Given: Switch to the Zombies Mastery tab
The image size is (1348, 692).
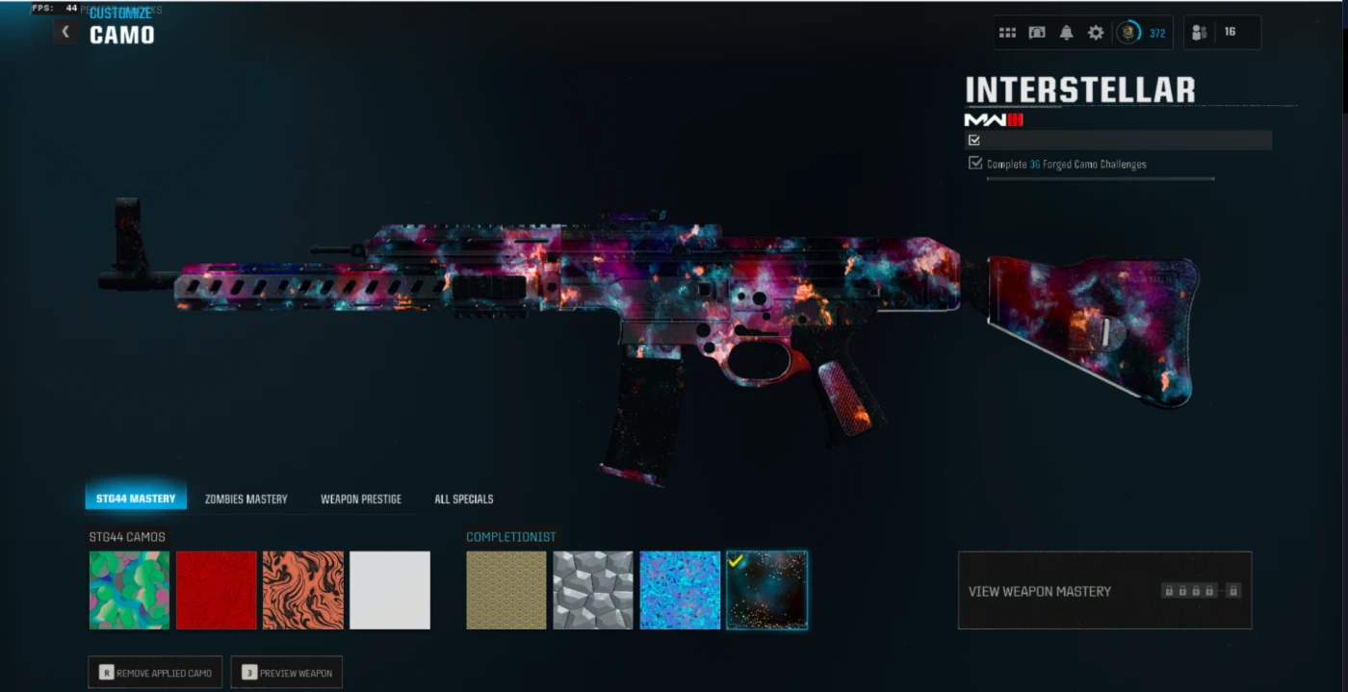Looking at the screenshot, I should point(246,499).
